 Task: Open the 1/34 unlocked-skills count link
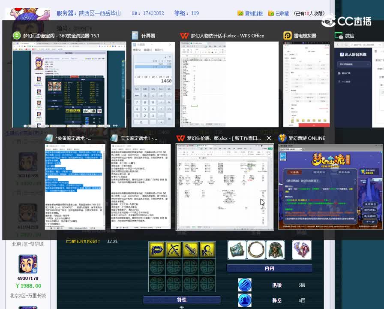112,241
